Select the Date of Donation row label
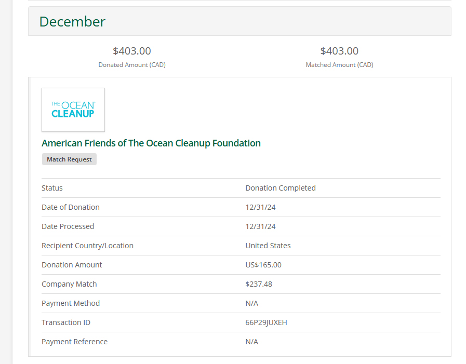466x364 pixels. point(71,207)
